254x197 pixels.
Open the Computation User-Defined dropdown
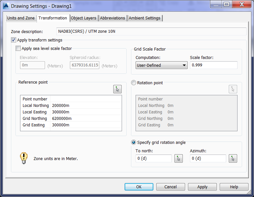161,65
